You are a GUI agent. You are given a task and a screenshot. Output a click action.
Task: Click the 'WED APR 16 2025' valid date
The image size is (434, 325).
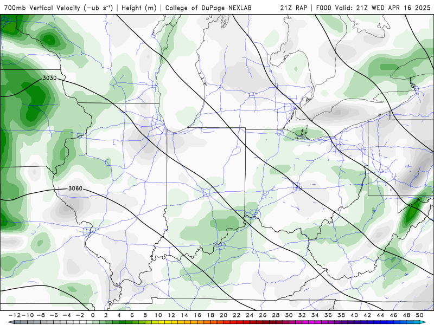coord(401,8)
